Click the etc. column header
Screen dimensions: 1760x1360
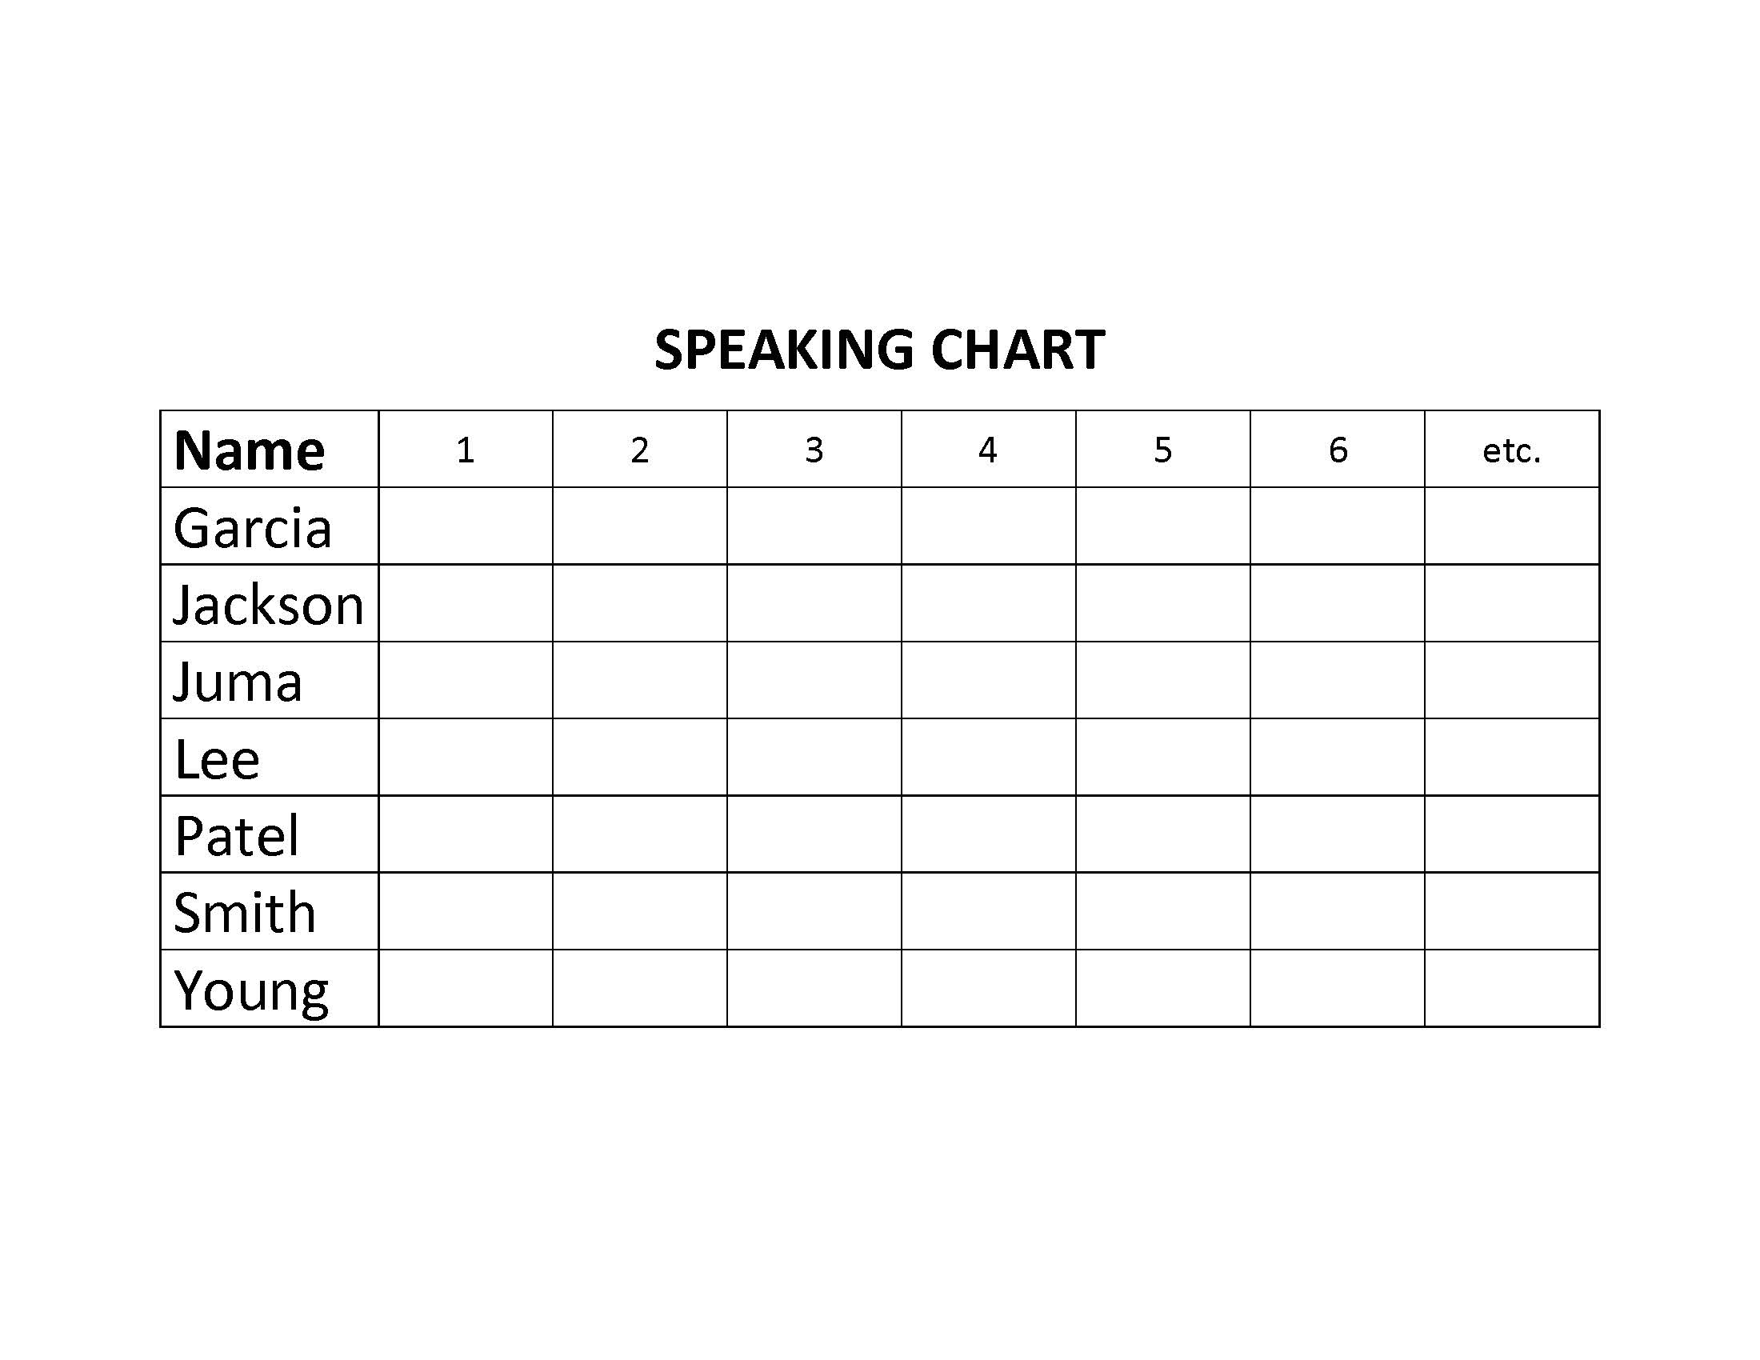(x=1512, y=449)
